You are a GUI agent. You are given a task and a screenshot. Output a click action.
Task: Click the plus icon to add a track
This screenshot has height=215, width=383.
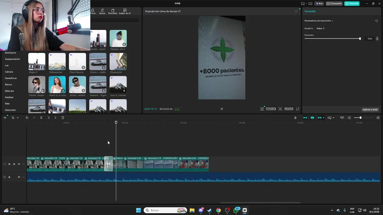click(x=5, y=118)
